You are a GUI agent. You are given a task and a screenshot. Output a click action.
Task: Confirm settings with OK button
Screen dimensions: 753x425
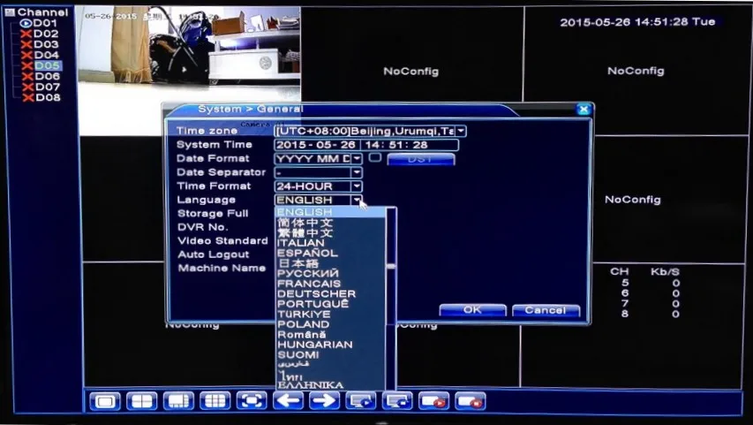coord(472,310)
